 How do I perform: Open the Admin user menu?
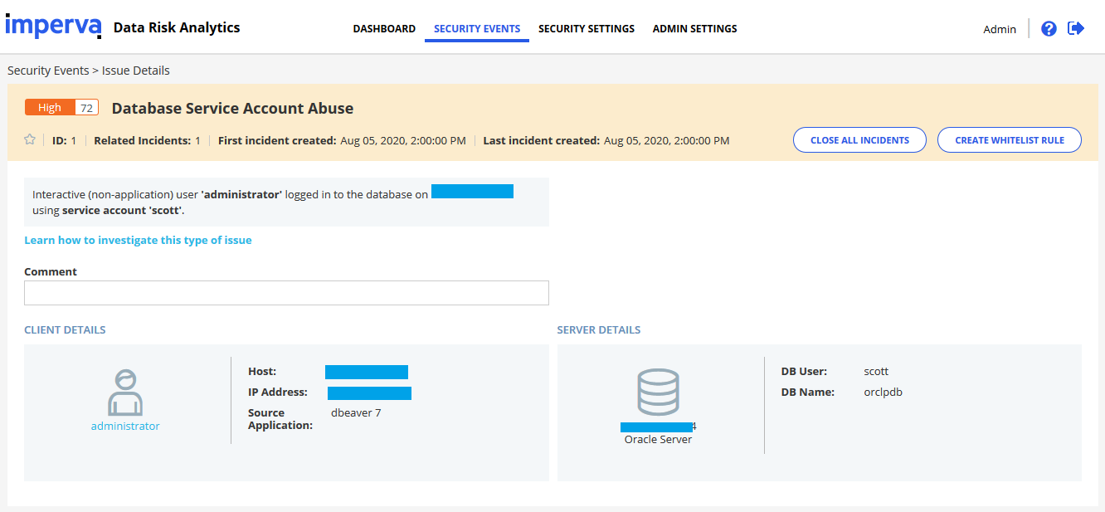(x=1000, y=29)
